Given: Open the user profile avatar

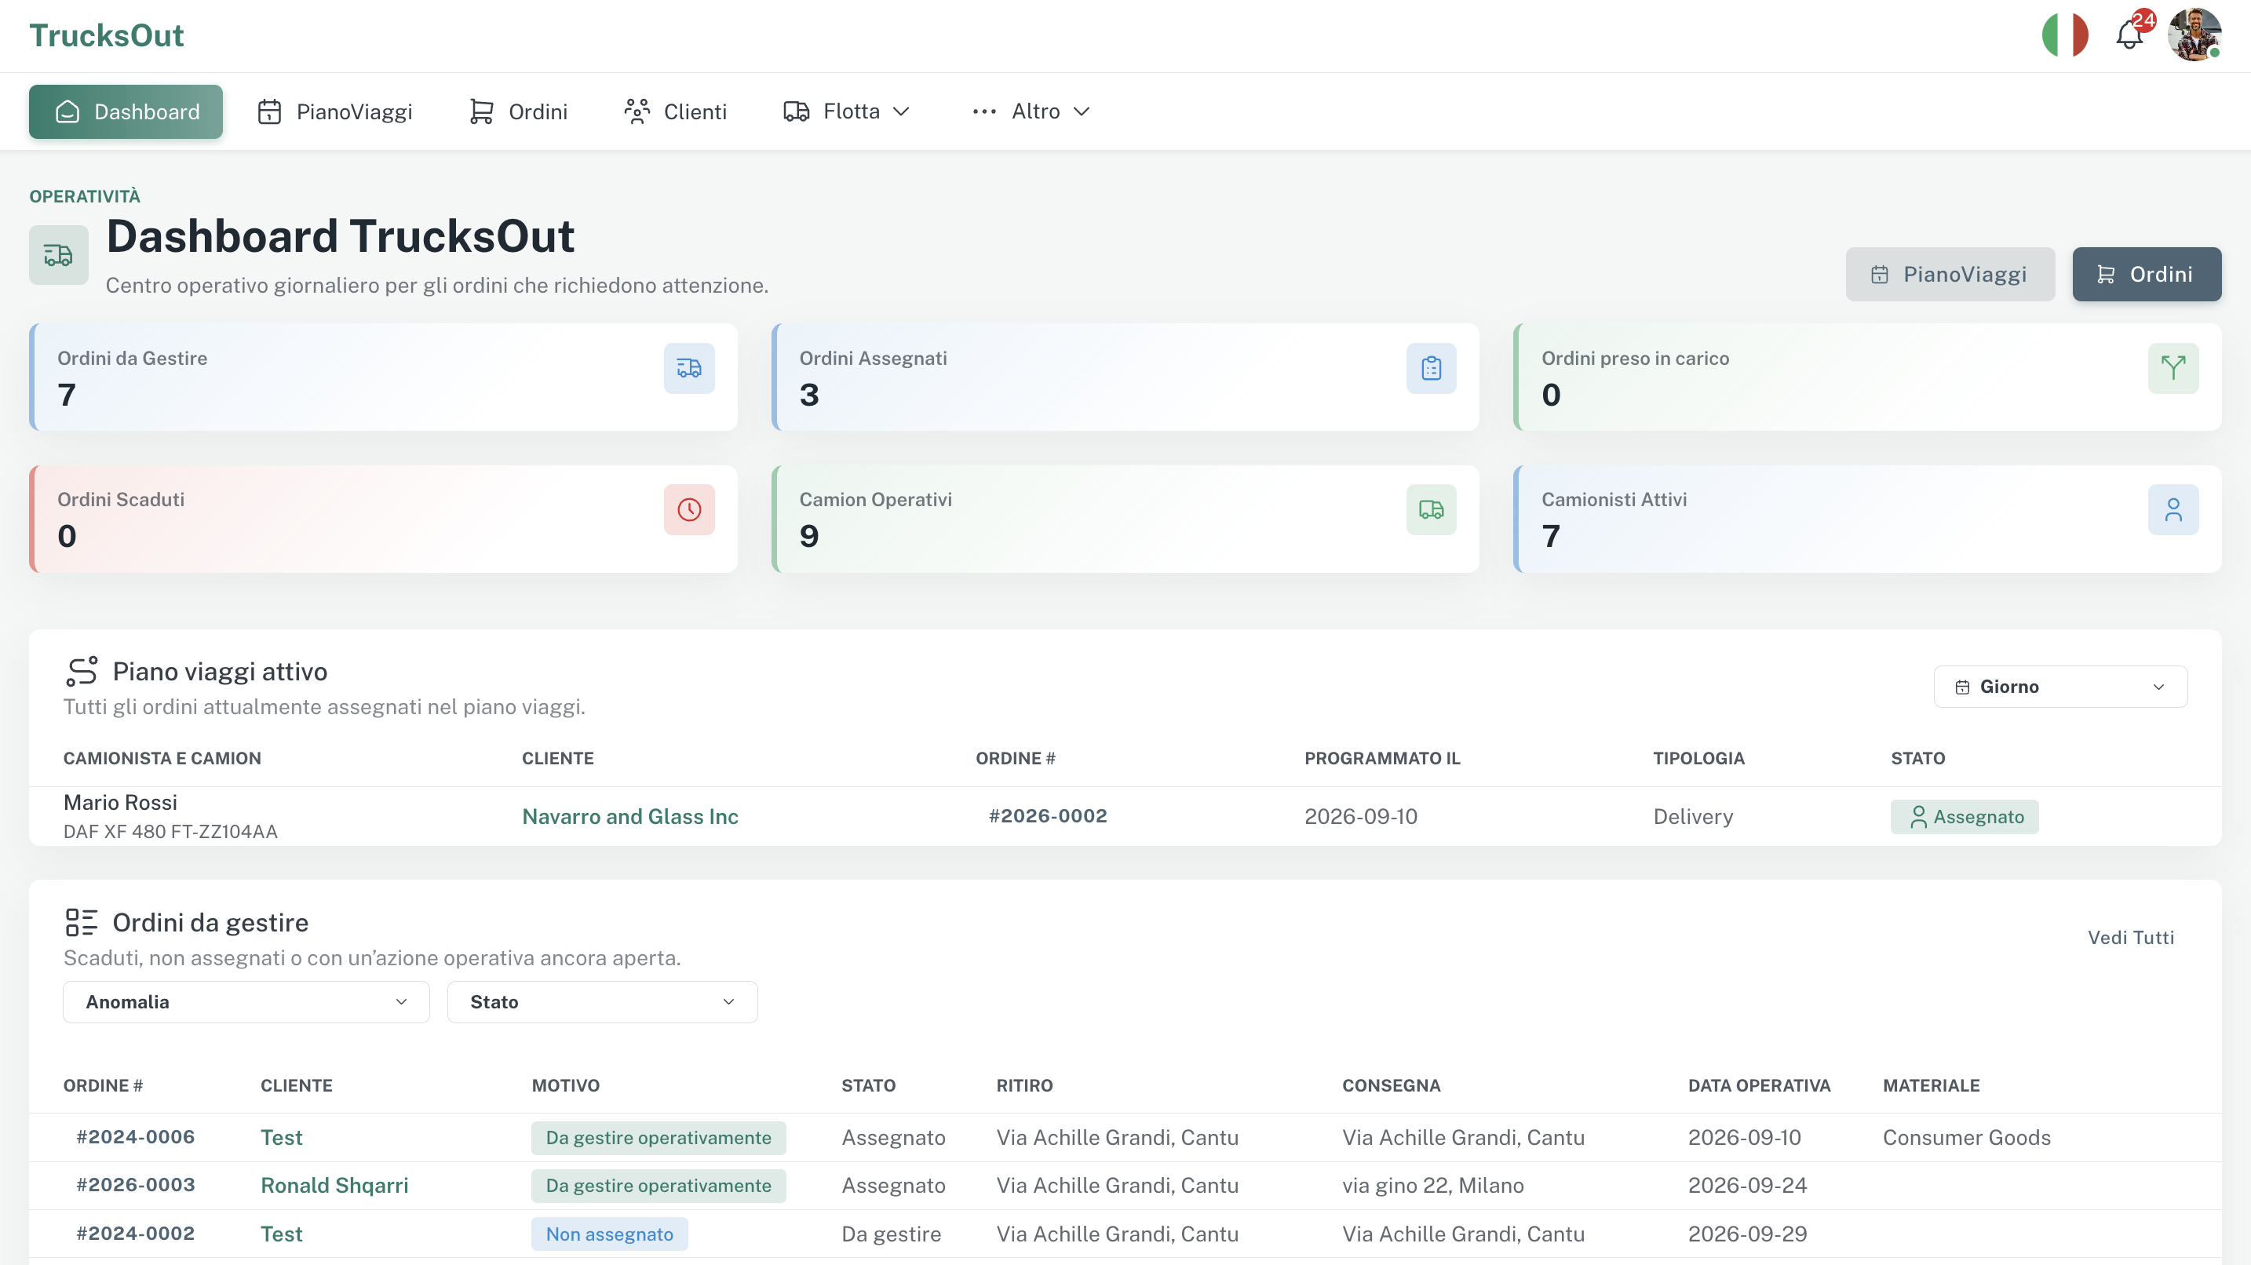Looking at the screenshot, I should click(2194, 35).
